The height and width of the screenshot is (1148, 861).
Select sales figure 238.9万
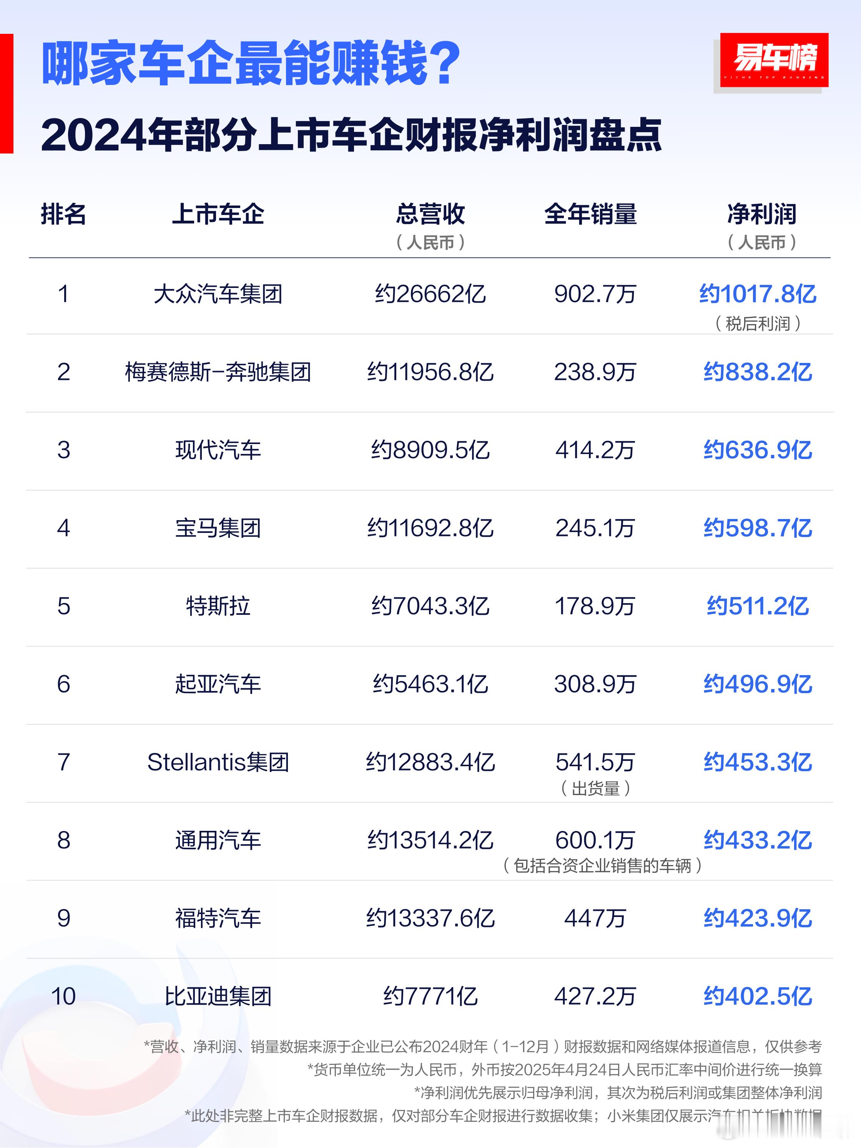coord(595,372)
